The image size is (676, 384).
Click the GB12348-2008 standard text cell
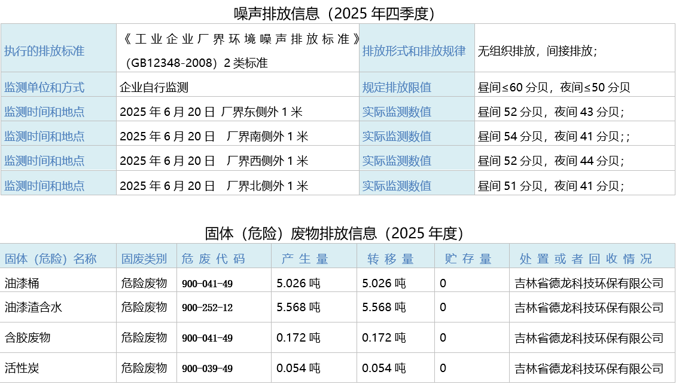pyautogui.click(x=239, y=51)
